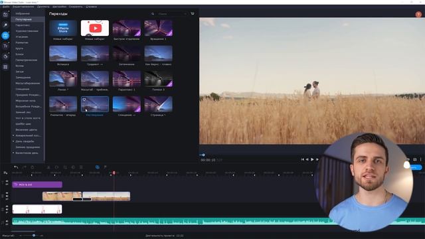The height and width of the screenshot is (239, 425).
Task: Click the red playhead on timeline ruler
Action: click(x=114, y=173)
